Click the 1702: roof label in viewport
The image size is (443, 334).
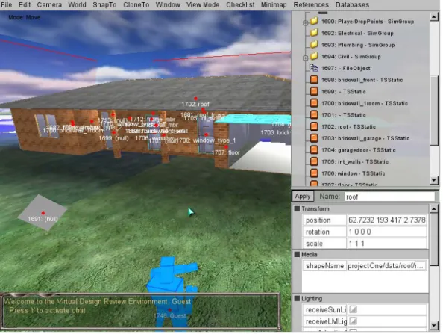click(x=195, y=104)
